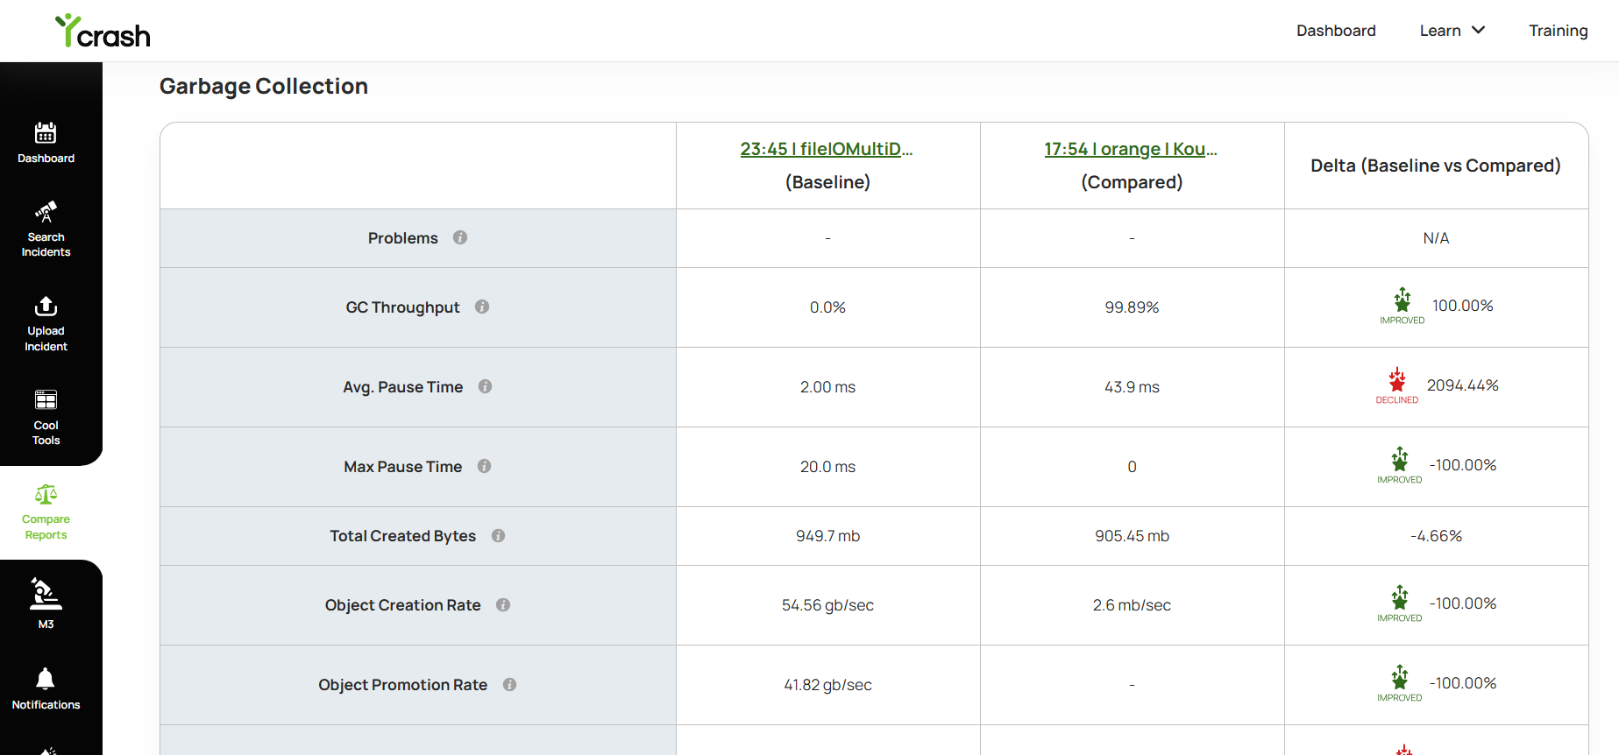Click the 2094.44% delta value
1619x755 pixels.
pyautogui.click(x=1463, y=385)
